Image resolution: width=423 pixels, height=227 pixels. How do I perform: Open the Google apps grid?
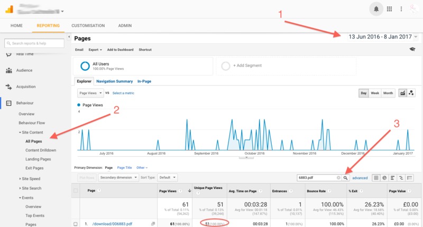pyautogui.click(x=390, y=9)
